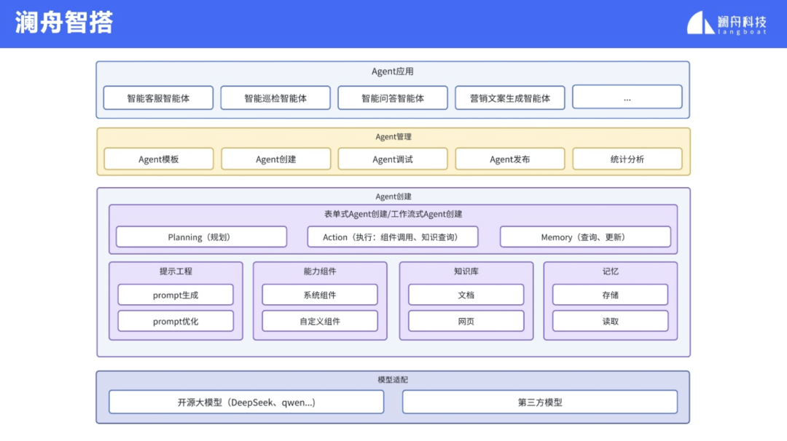This screenshot has height=441, width=787.
Task: Select the 自定义组件 box
Action: click(320, 321)
